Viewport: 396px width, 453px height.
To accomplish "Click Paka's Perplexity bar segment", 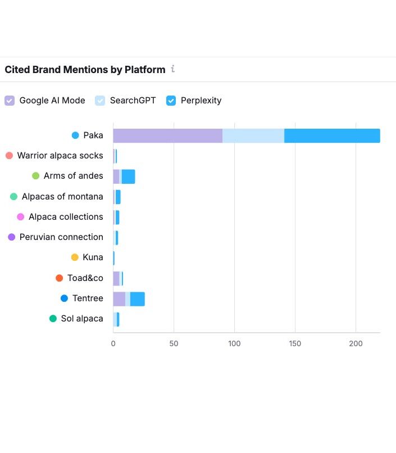I will [332, 136].
